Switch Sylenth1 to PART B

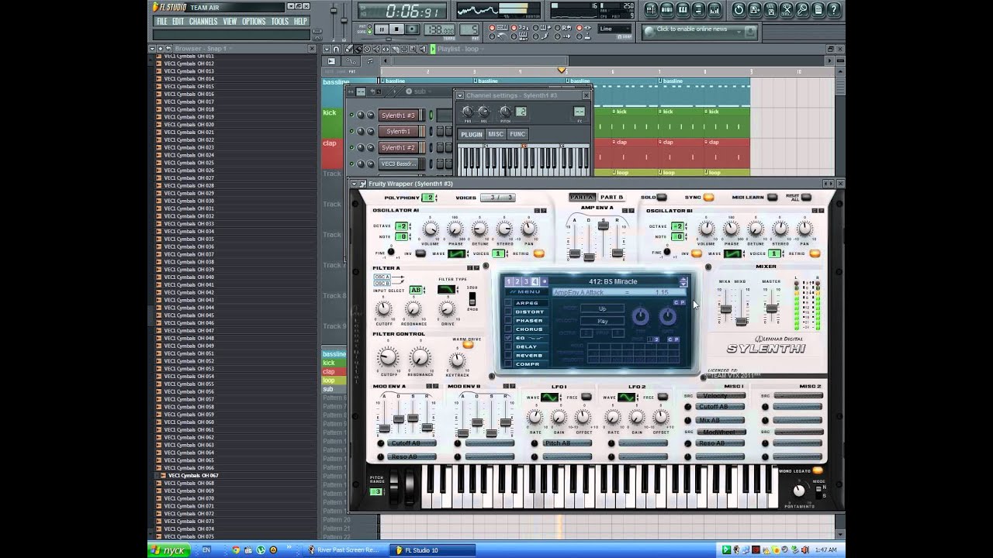(612, 197)
